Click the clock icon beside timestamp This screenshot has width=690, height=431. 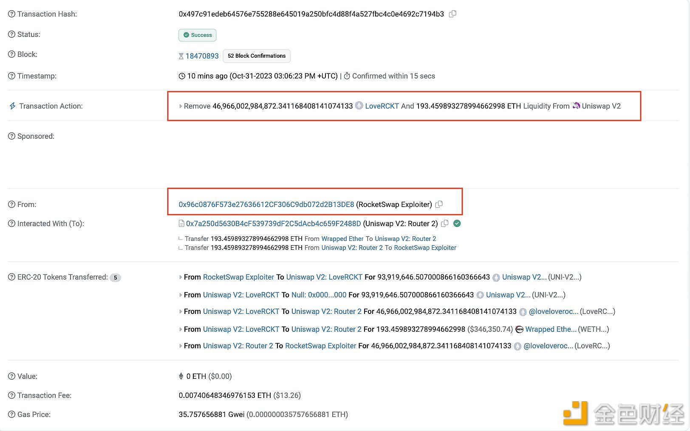coord(182,76)
